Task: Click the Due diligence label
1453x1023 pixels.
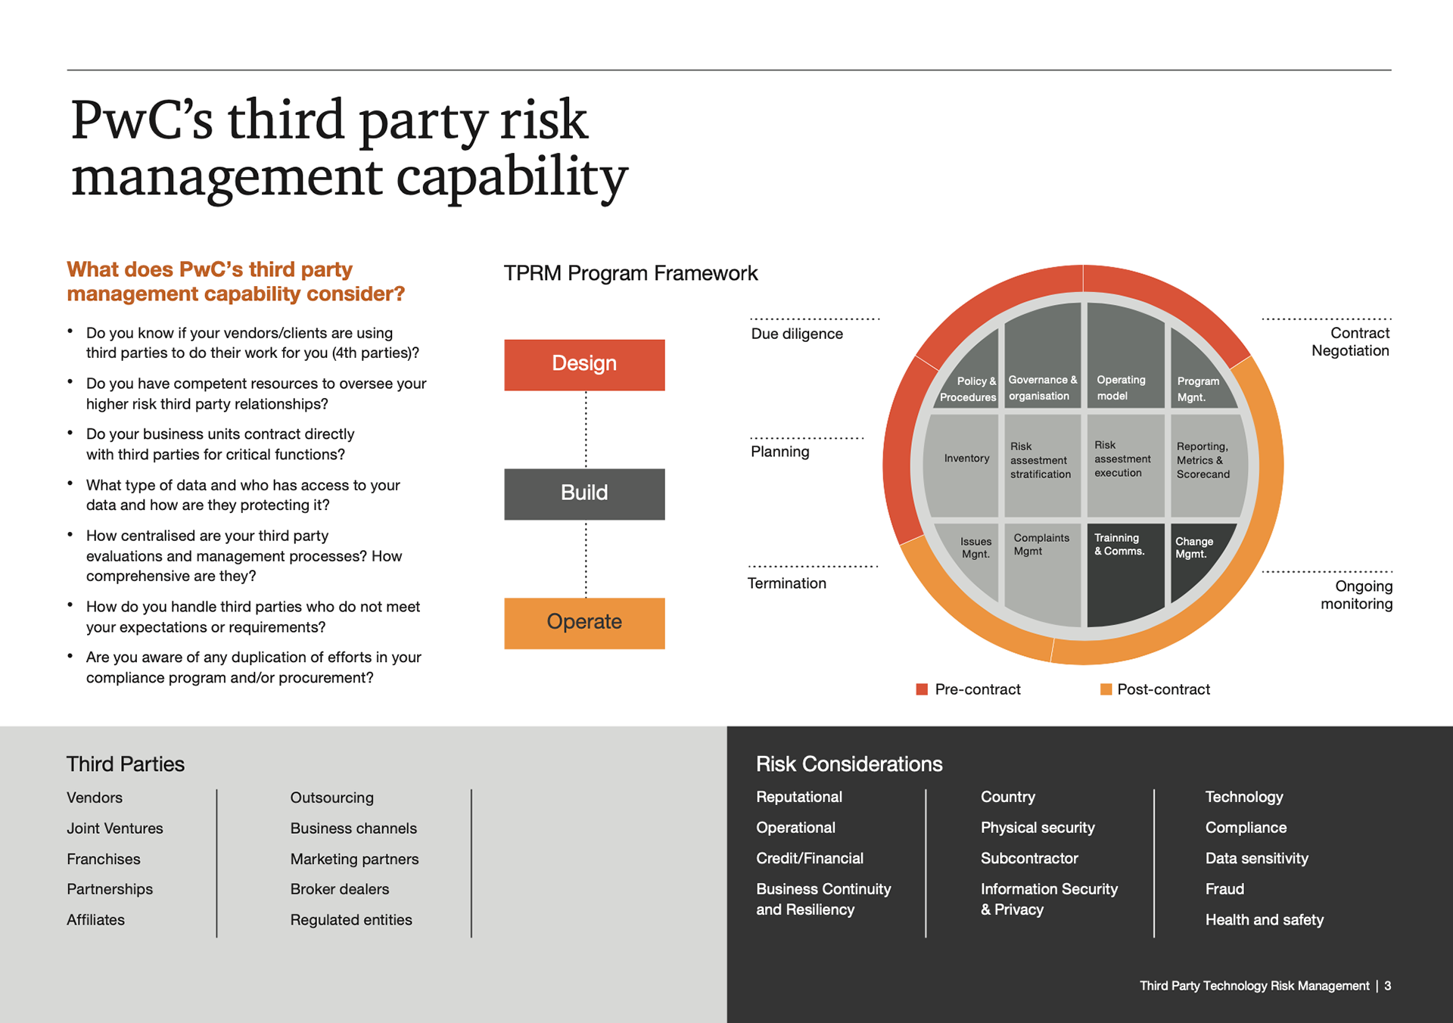Action: coord(796,334)
